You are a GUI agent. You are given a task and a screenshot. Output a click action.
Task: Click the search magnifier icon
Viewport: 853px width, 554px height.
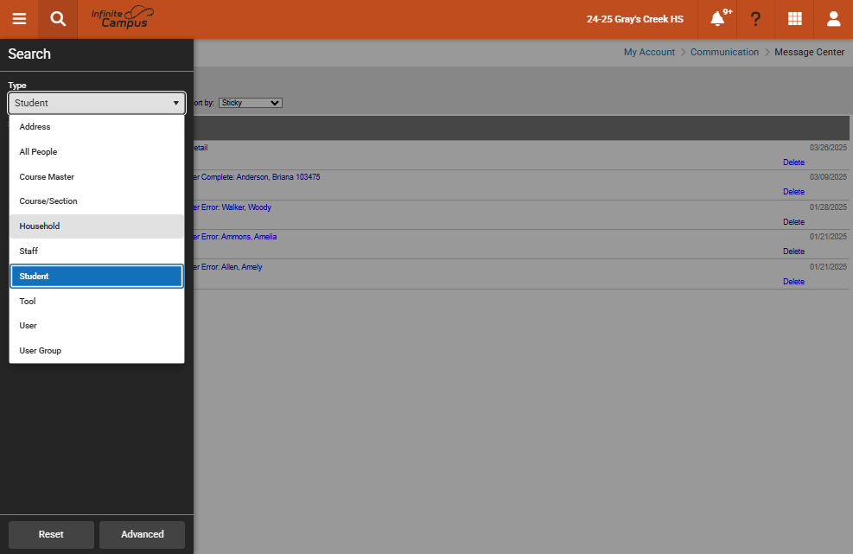(x=58, y=19)
